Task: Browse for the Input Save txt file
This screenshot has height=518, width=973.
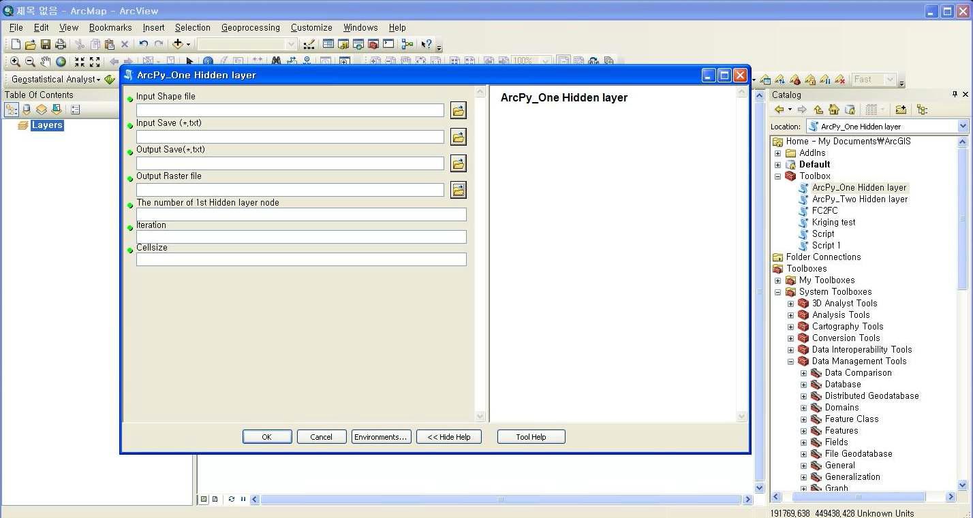Action: pyautogui.click(x=459, y=137)
